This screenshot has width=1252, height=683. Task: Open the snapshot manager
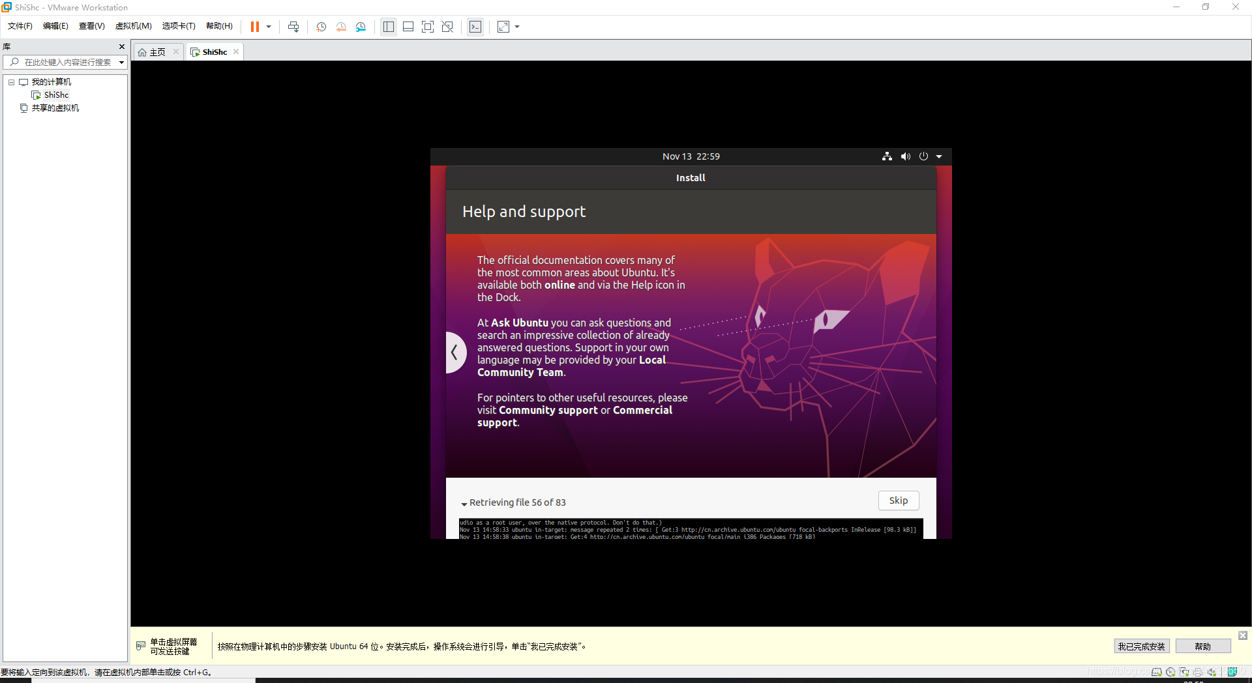click(x=361, y=27)
